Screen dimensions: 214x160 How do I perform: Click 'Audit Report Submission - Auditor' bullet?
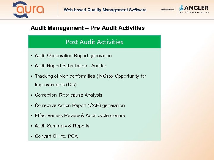click(x=70, y=66)
